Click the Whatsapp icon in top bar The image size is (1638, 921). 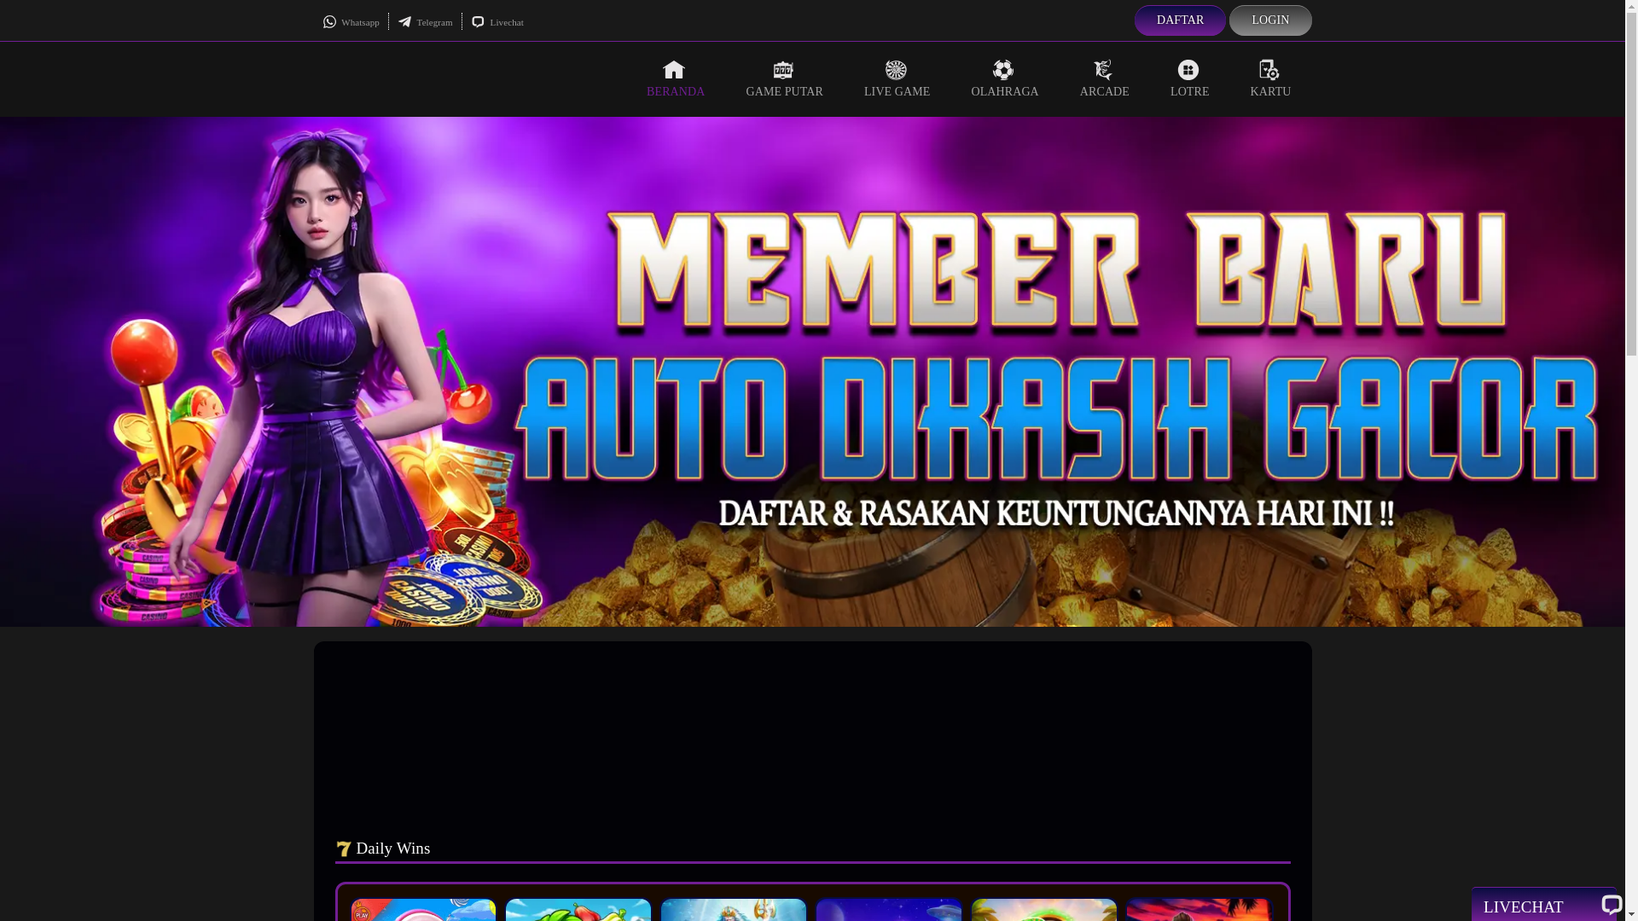(329, 22)
